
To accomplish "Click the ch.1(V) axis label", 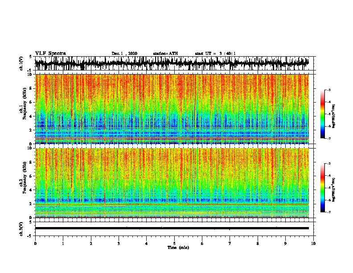I will 21,63.
